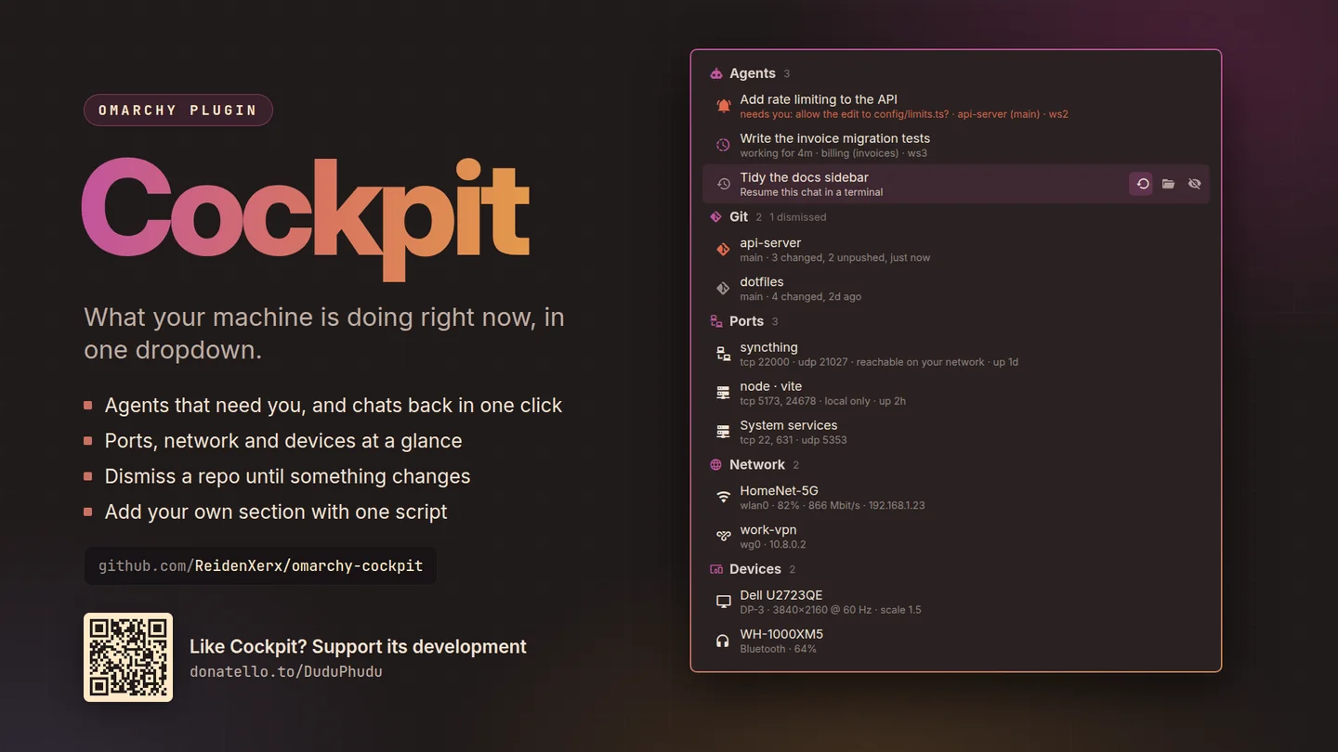Click the "Resume this chat in a terminal" text

pyautogui.click(x=811, y=192)
